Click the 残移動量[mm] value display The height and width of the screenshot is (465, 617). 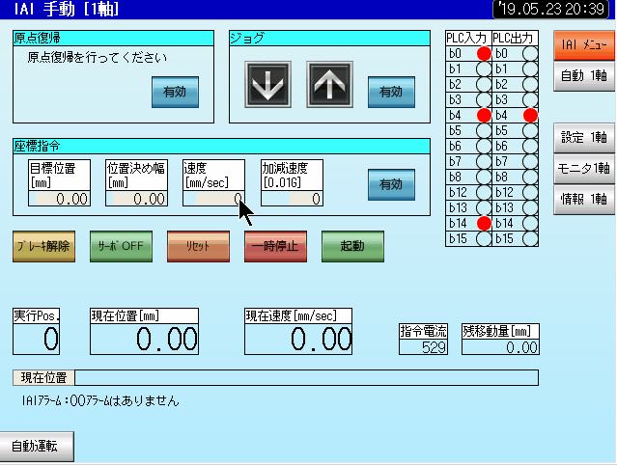[500, 347]
